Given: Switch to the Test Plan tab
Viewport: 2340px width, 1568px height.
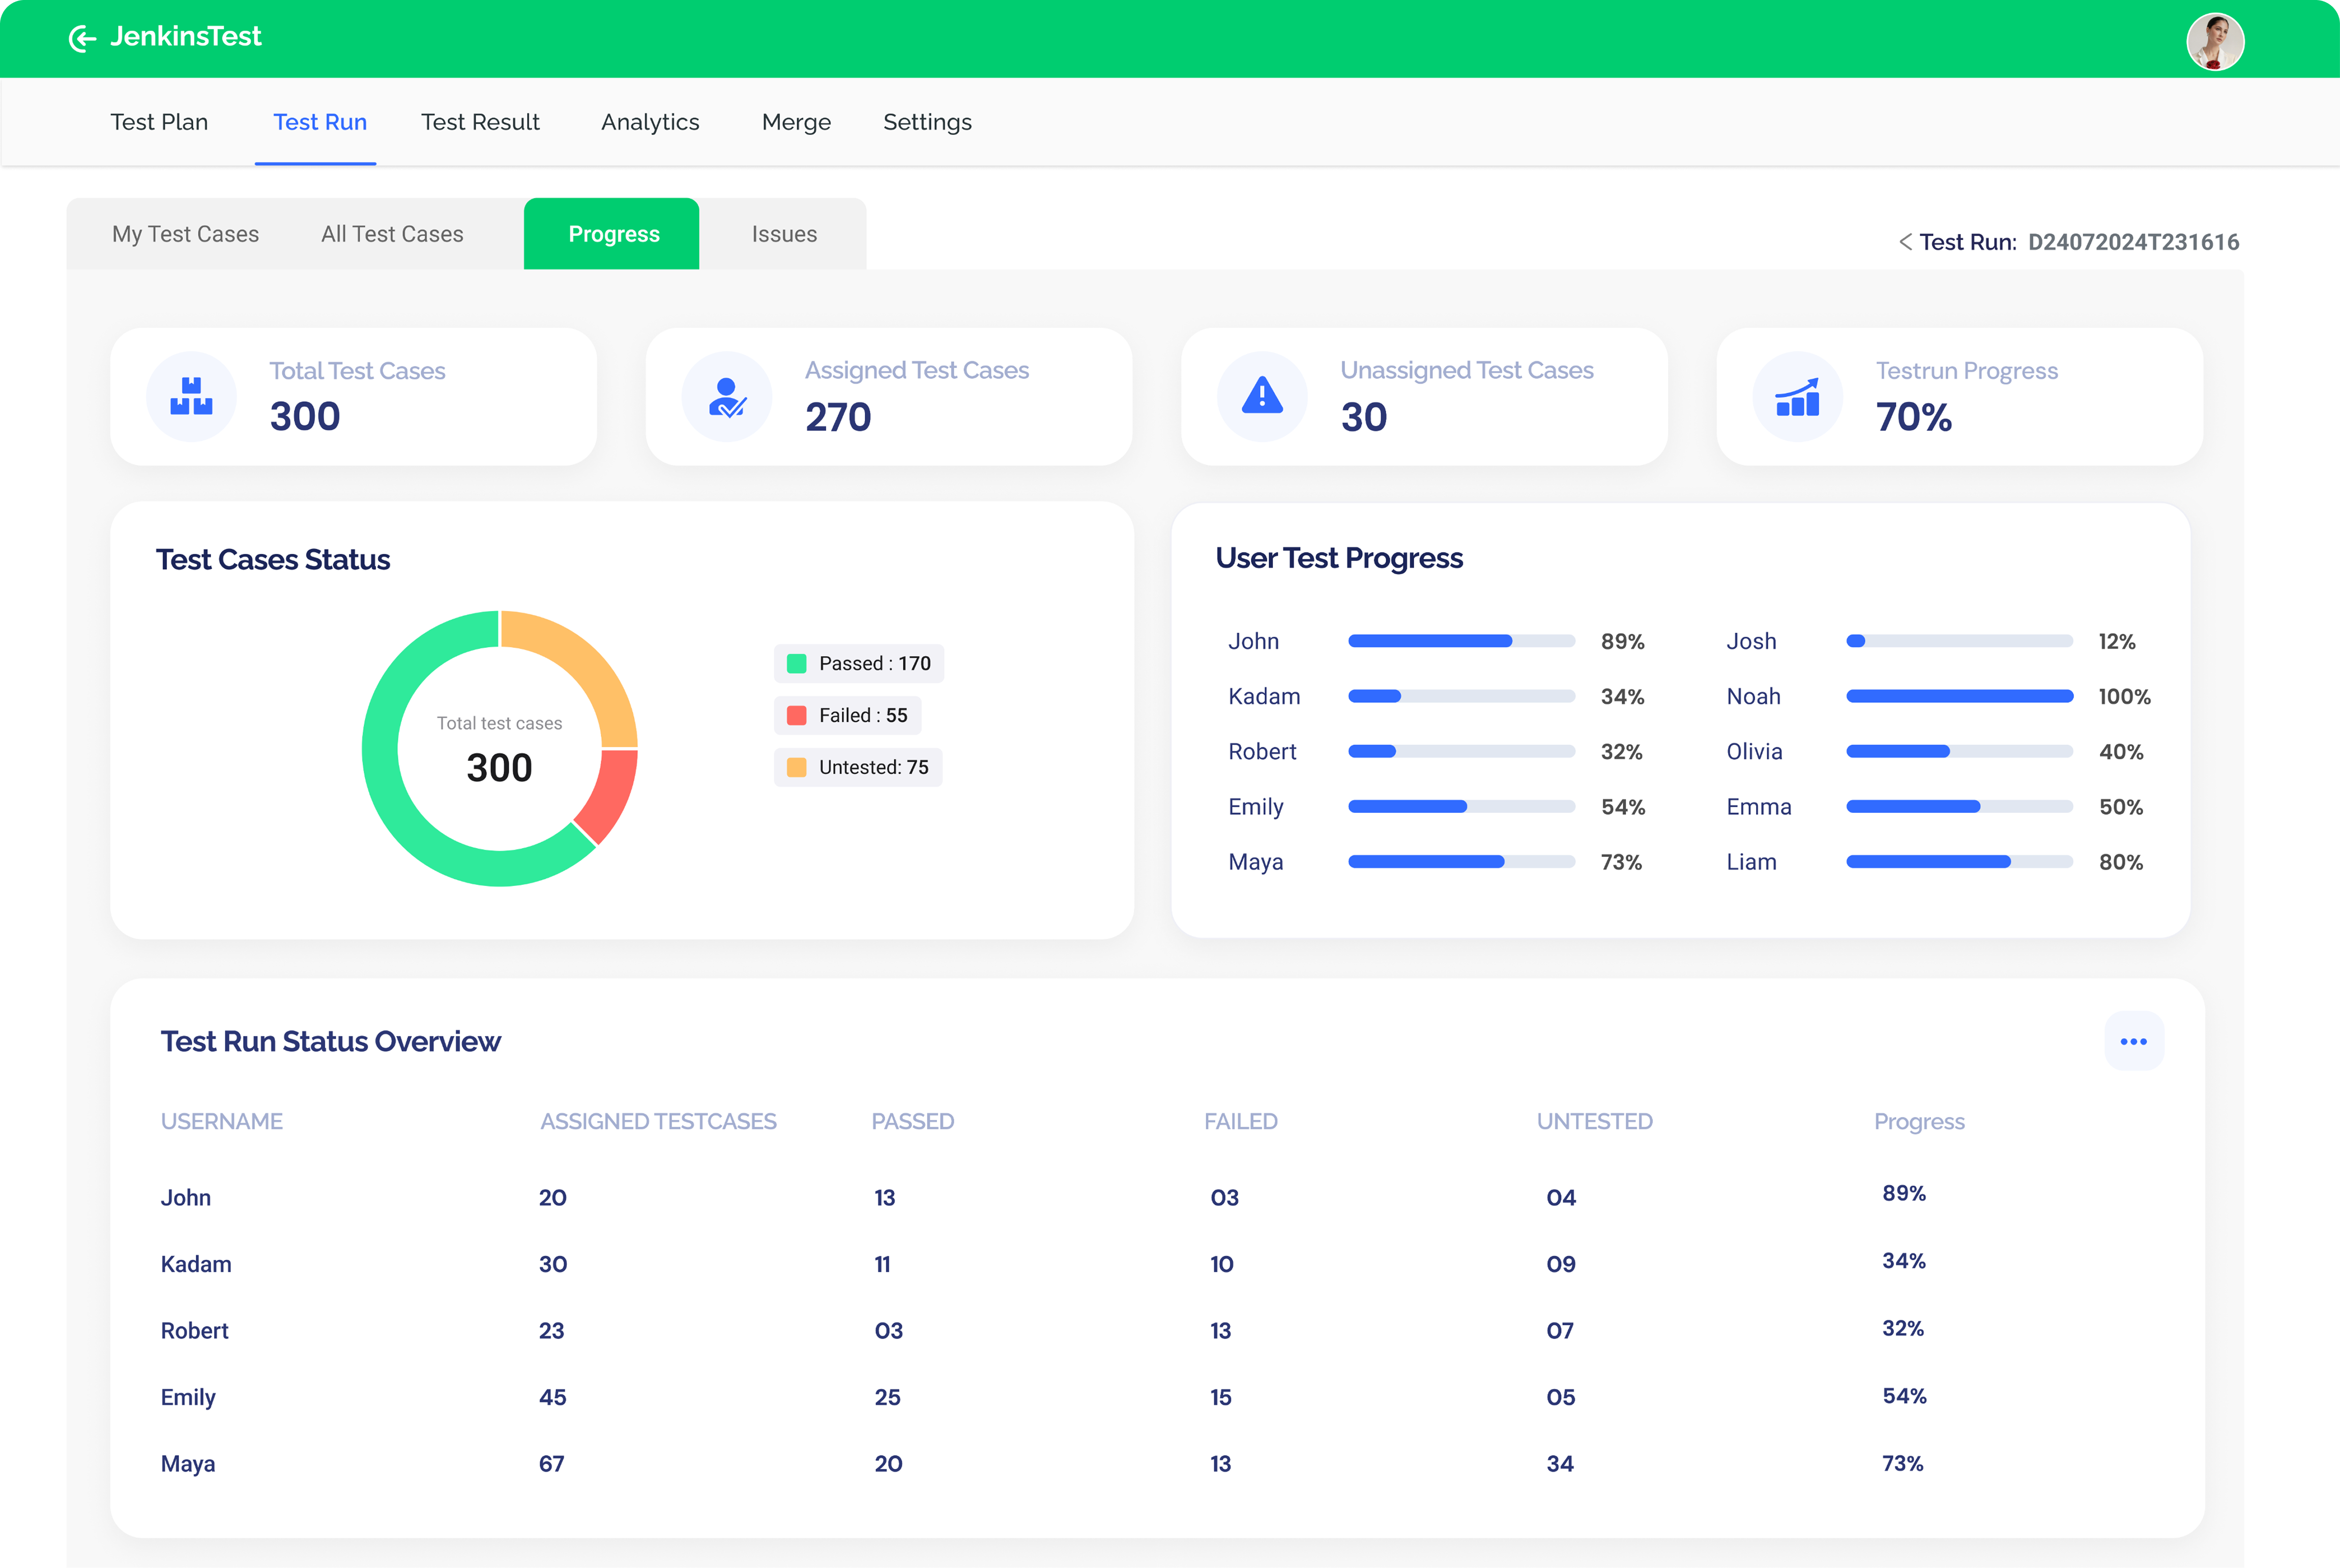Looking at the screenshot, I should coord(159,122).
